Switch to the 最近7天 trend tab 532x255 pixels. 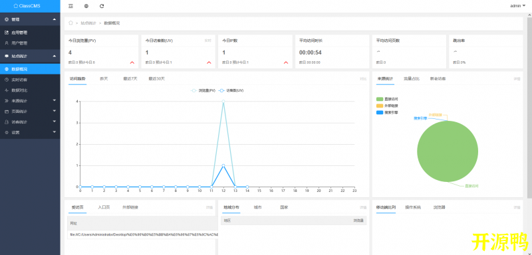click(130, 78)
